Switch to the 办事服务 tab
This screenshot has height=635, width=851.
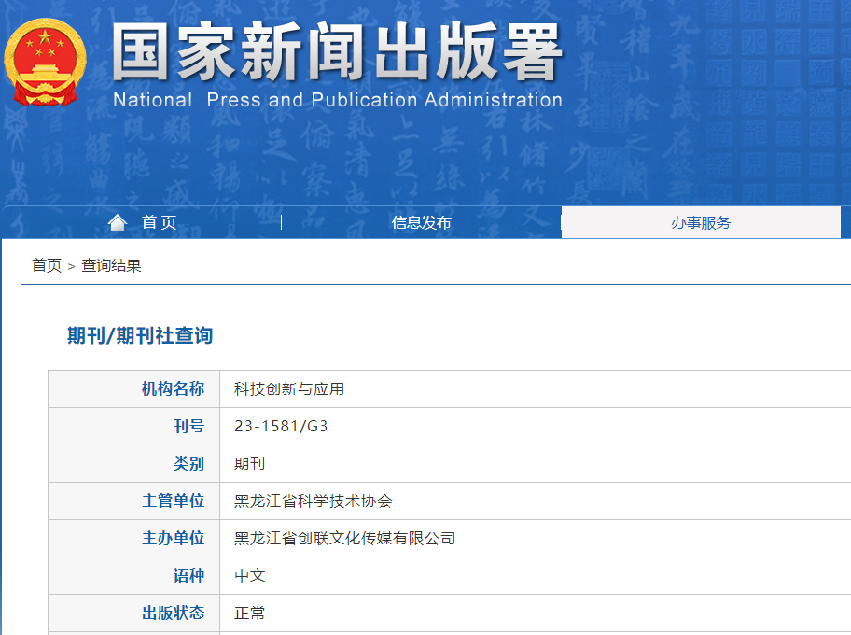tap(701, 222)
